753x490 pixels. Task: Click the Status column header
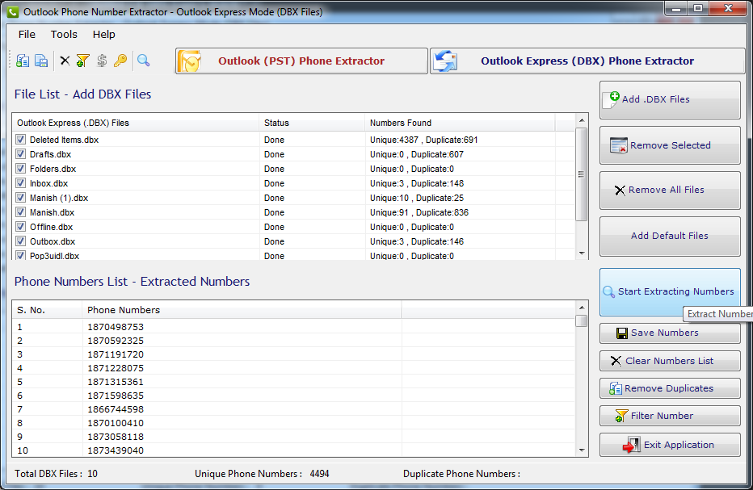312,123
